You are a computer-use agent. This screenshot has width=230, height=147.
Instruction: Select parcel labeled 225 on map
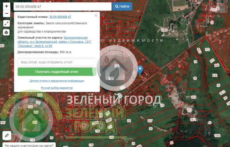[193, 97]
